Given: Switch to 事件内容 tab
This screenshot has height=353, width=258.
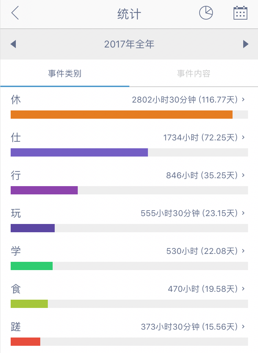Looking at the screenshot, I should [194, 74].
